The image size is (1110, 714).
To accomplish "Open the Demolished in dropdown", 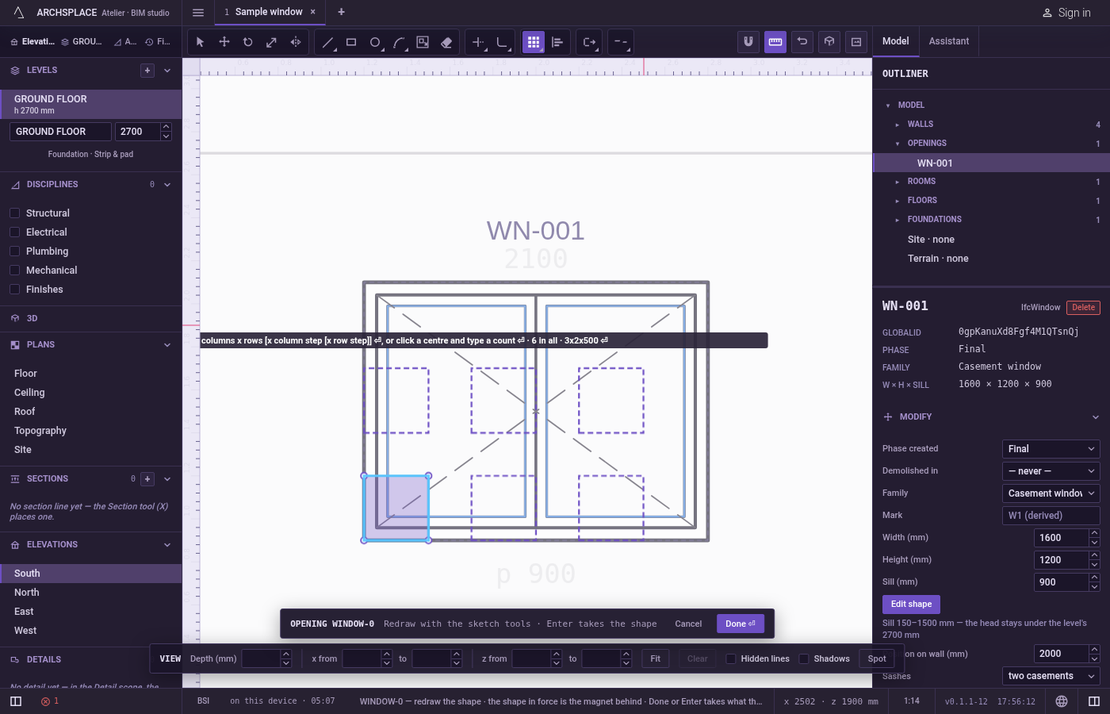I will 1051,471.
